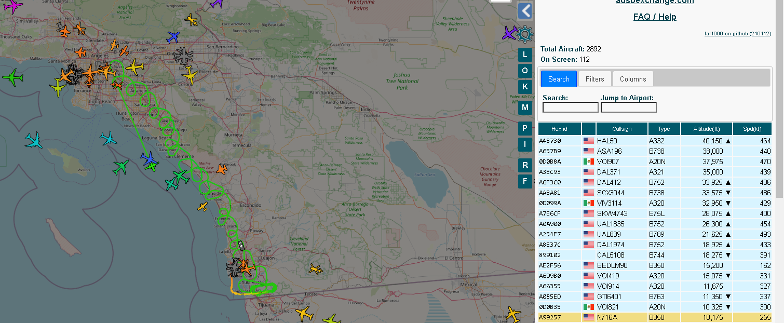
Task: Select the blue aircraft north of Ontario
Action: pyautogui.click(x=173, y=37)
